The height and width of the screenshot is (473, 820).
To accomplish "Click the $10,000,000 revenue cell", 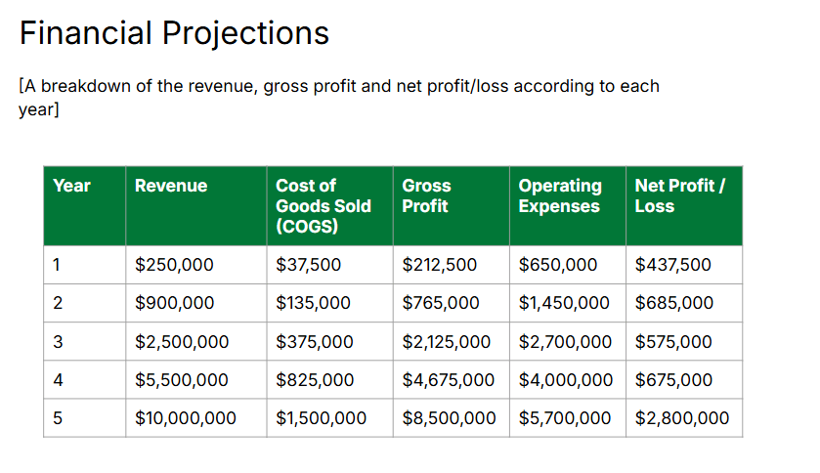I will point(186,418).
